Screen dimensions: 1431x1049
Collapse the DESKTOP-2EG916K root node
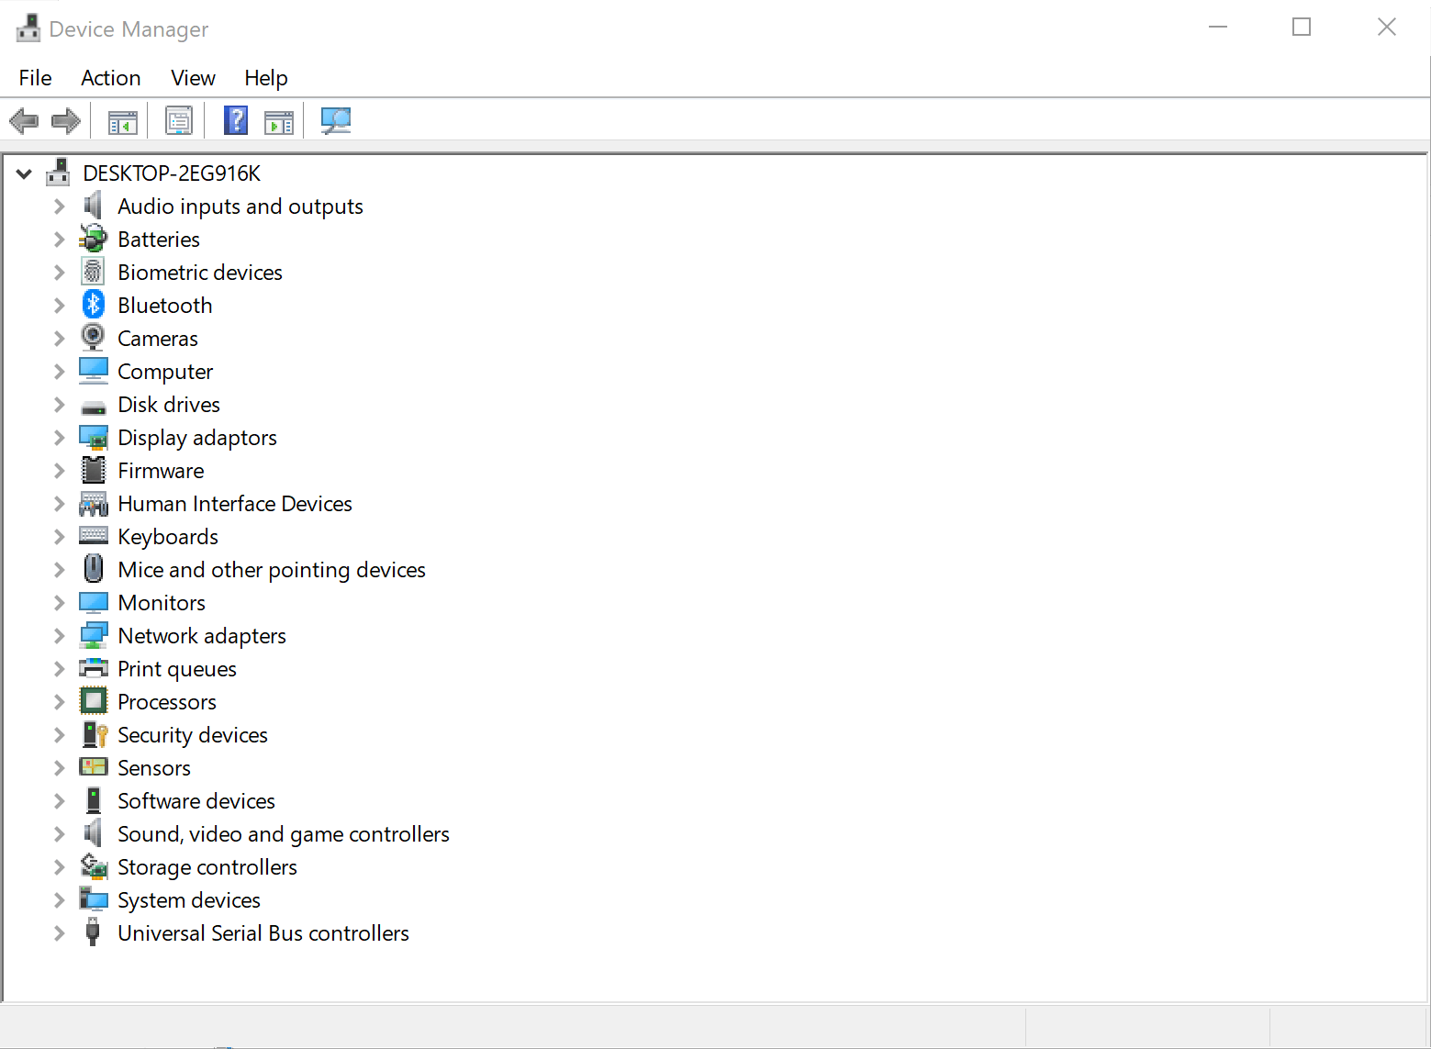(x=24, y=173)
